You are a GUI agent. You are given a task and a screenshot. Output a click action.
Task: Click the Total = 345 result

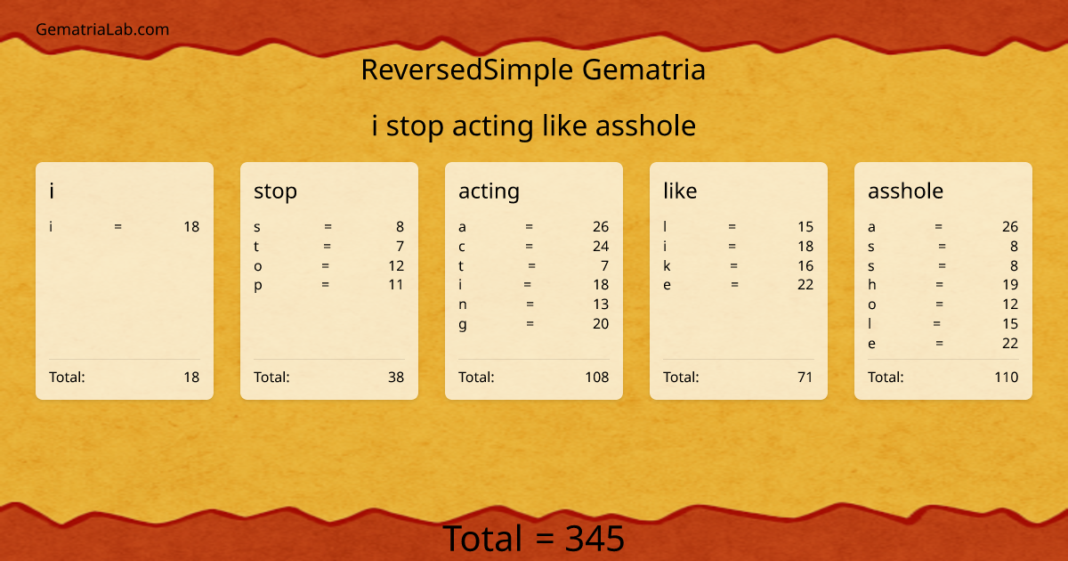534,538
